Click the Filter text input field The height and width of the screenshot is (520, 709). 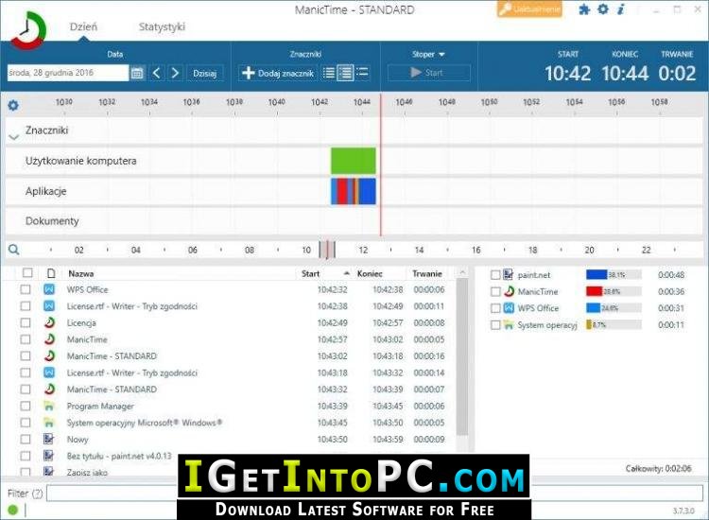[374, 494]
